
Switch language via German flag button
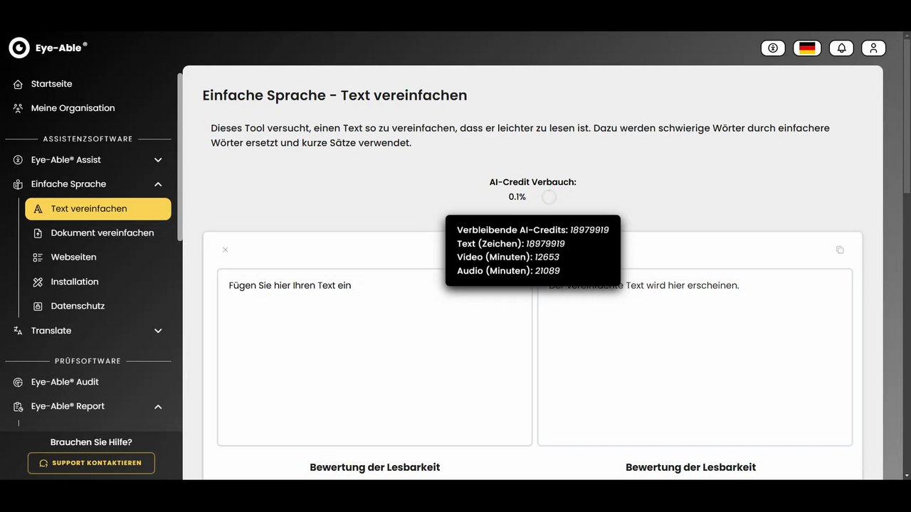coord(807,48)
